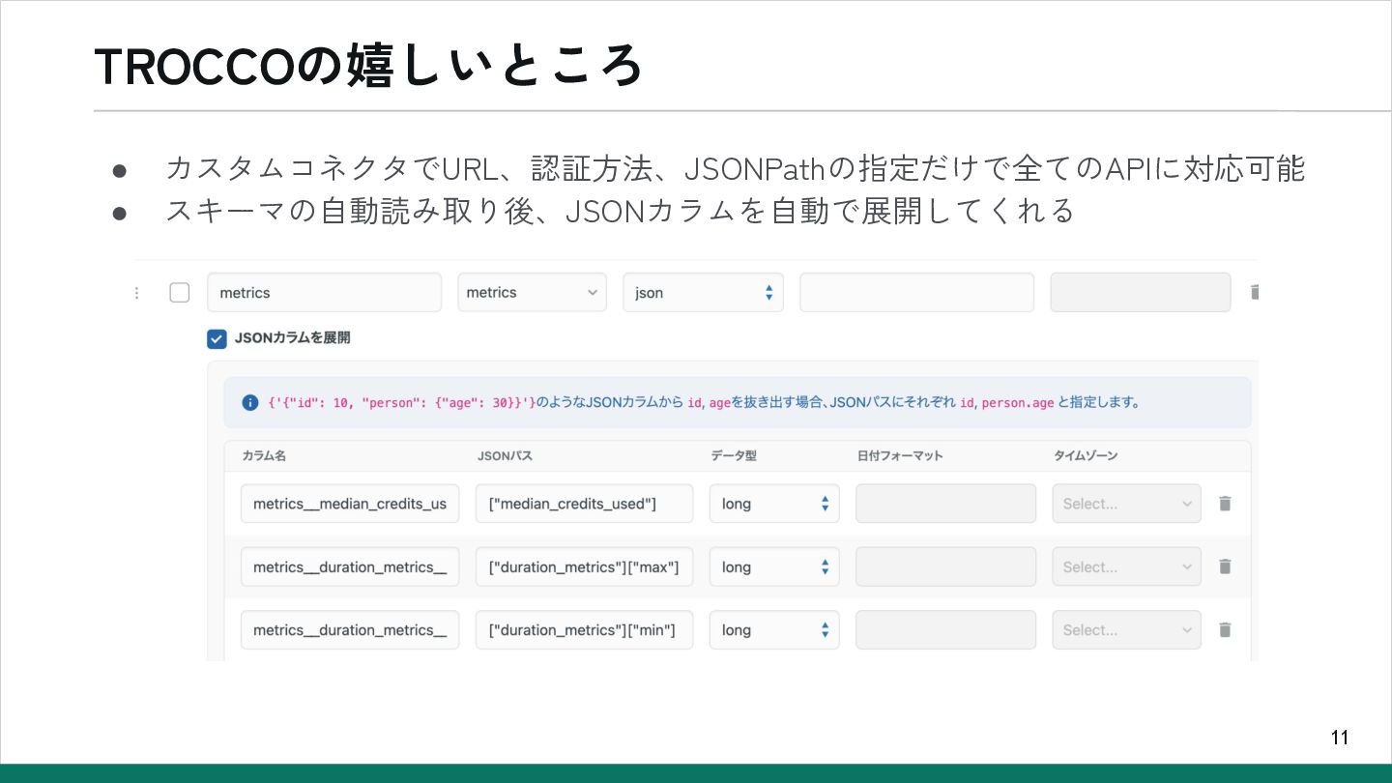
Task: Click slide page number 11
Action: pyautogui.click(x=1340, y=738)
